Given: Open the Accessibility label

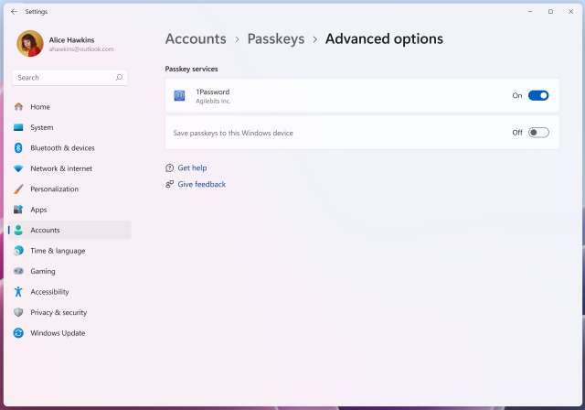Looking at the screenshot, I should [49, 292].
